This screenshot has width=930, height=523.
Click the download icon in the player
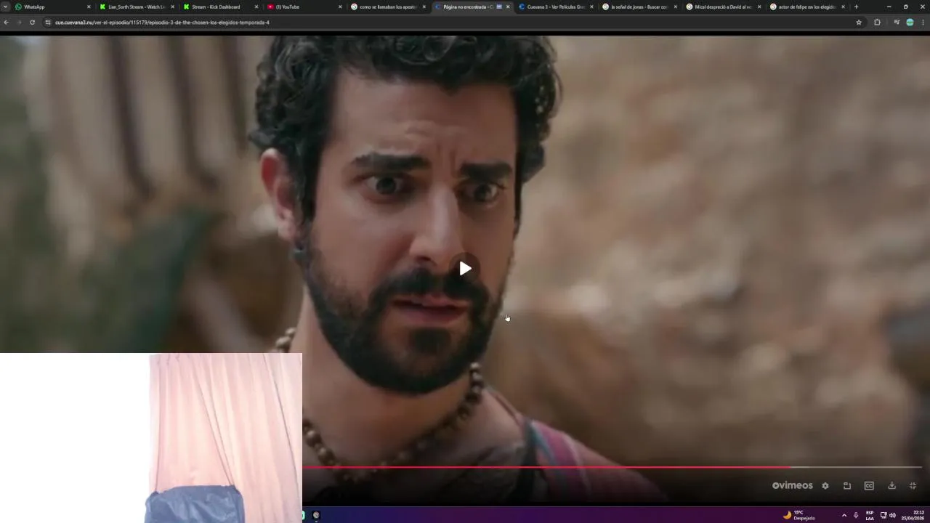892,486
